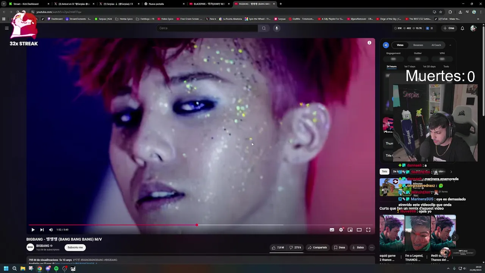
Task: Open vidIQ extension icon in header
Action: [427, 28]
